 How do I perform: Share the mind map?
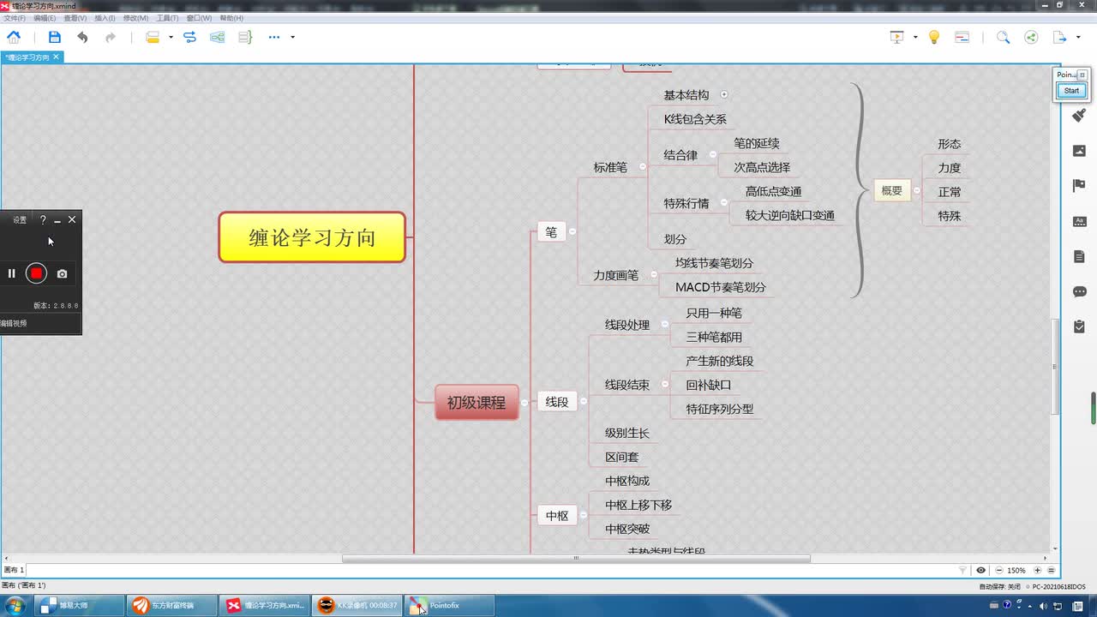[1031, 37]
